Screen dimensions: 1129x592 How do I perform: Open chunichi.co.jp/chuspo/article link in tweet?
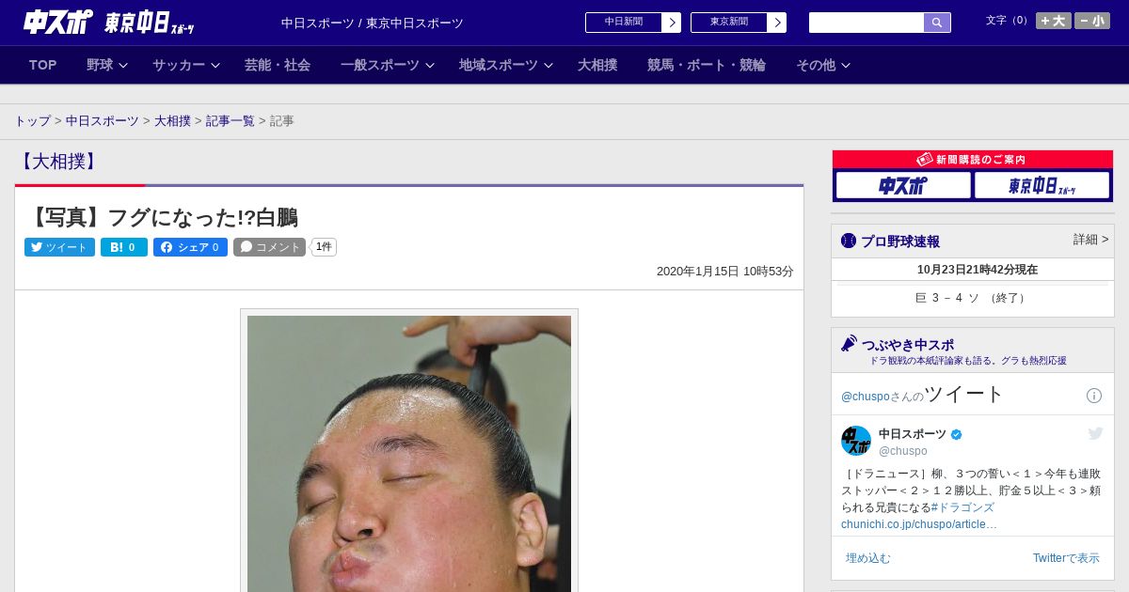click(x=919, y=524)
